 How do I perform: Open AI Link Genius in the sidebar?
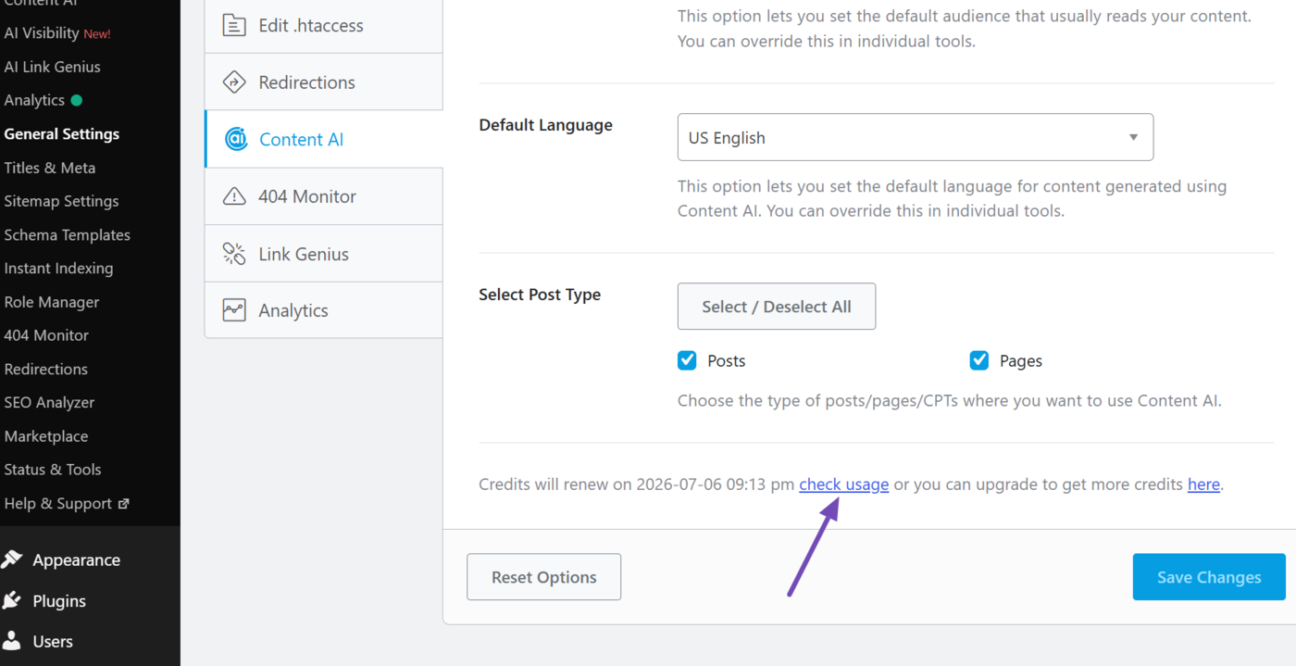tap(52, 67)
